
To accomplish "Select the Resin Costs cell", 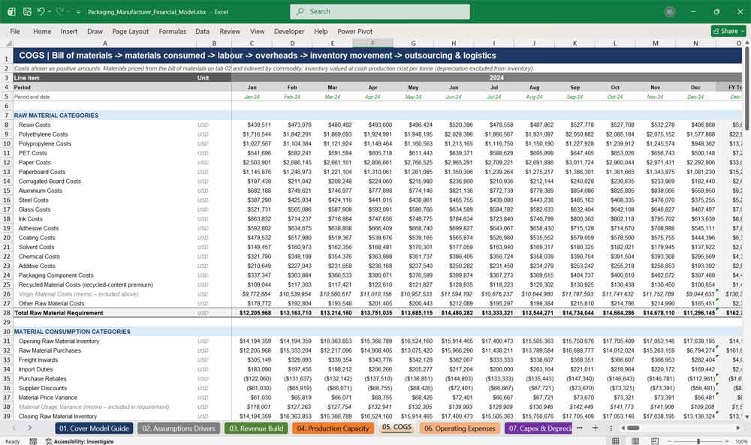I will coord(105,125).
